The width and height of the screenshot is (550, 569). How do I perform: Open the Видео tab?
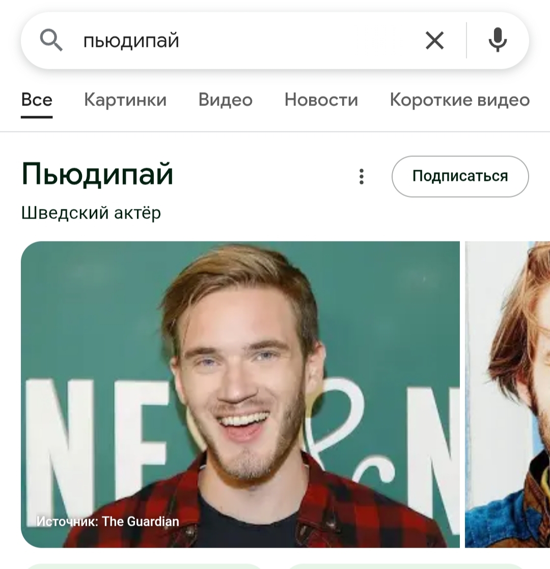click(225, 99)
